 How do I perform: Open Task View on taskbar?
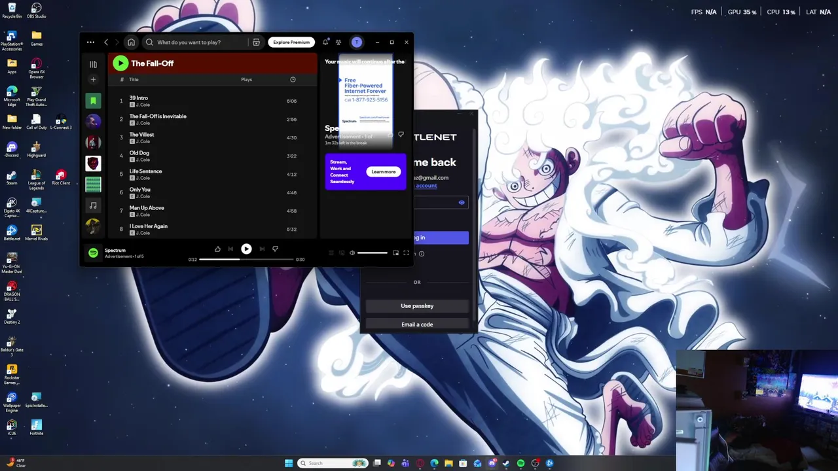click(x=377, y=463)
